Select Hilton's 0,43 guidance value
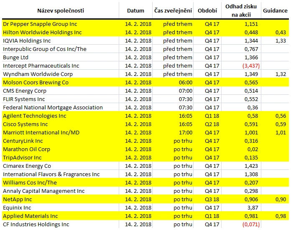 click(x=281, y=33)
